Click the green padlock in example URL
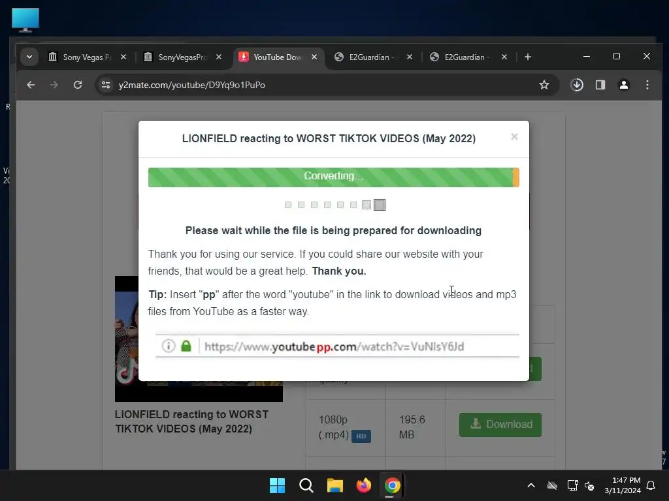The width and height of the screenshot is (669, 501). 186,346
